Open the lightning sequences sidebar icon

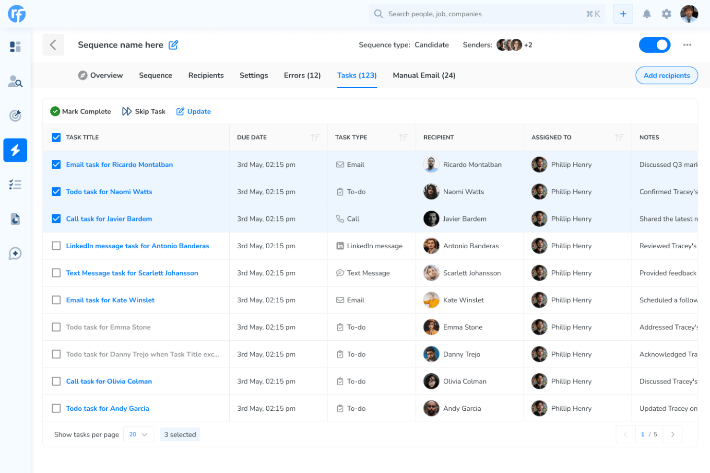(x=15, y=150)
